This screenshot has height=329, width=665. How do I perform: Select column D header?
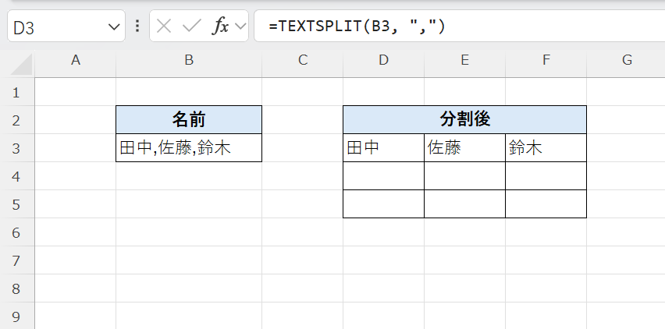coord(383,61)
